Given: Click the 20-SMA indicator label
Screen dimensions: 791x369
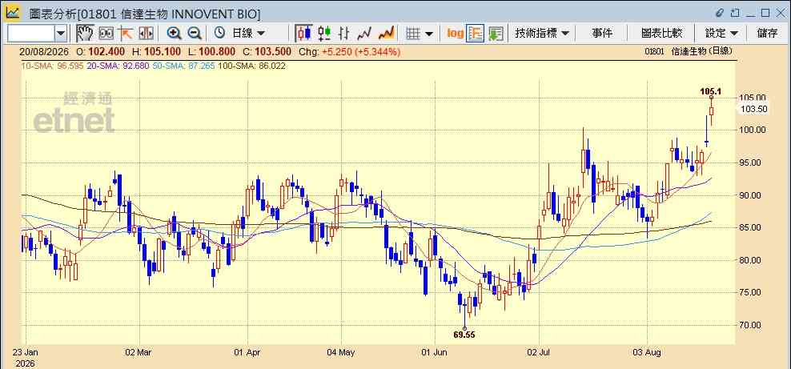Looking at the screenshot, I should (x=118, y=66).
